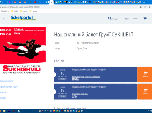Viewport: 152px width, 113px height.
Task: Open the shopping cart in header
Action: point(145,19)
